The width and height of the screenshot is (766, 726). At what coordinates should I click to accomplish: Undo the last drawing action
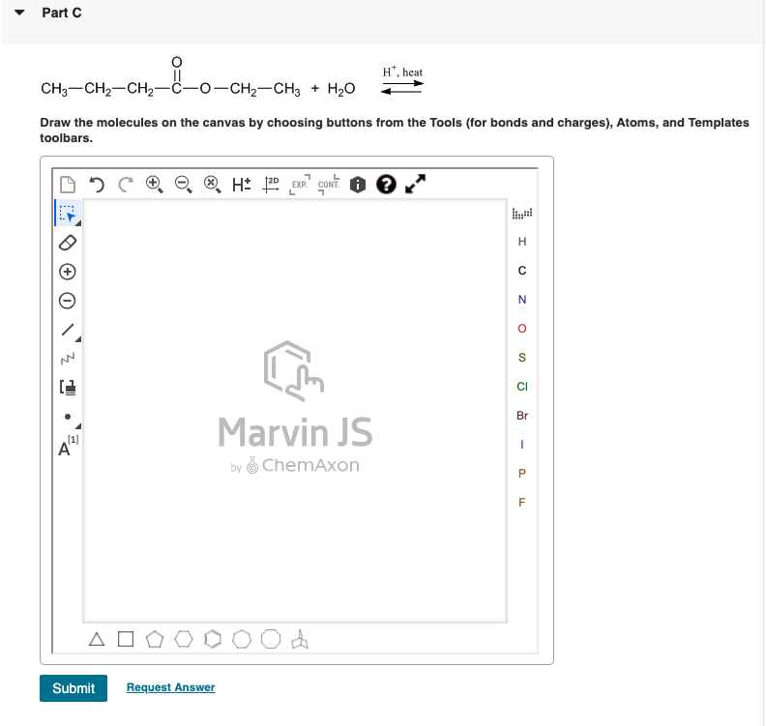tap(97, 185)
